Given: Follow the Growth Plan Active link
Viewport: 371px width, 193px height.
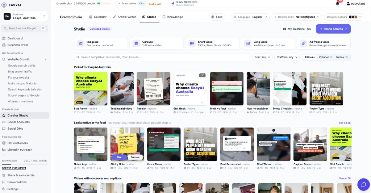Looking at the screenshot, I should click(14, 168).
